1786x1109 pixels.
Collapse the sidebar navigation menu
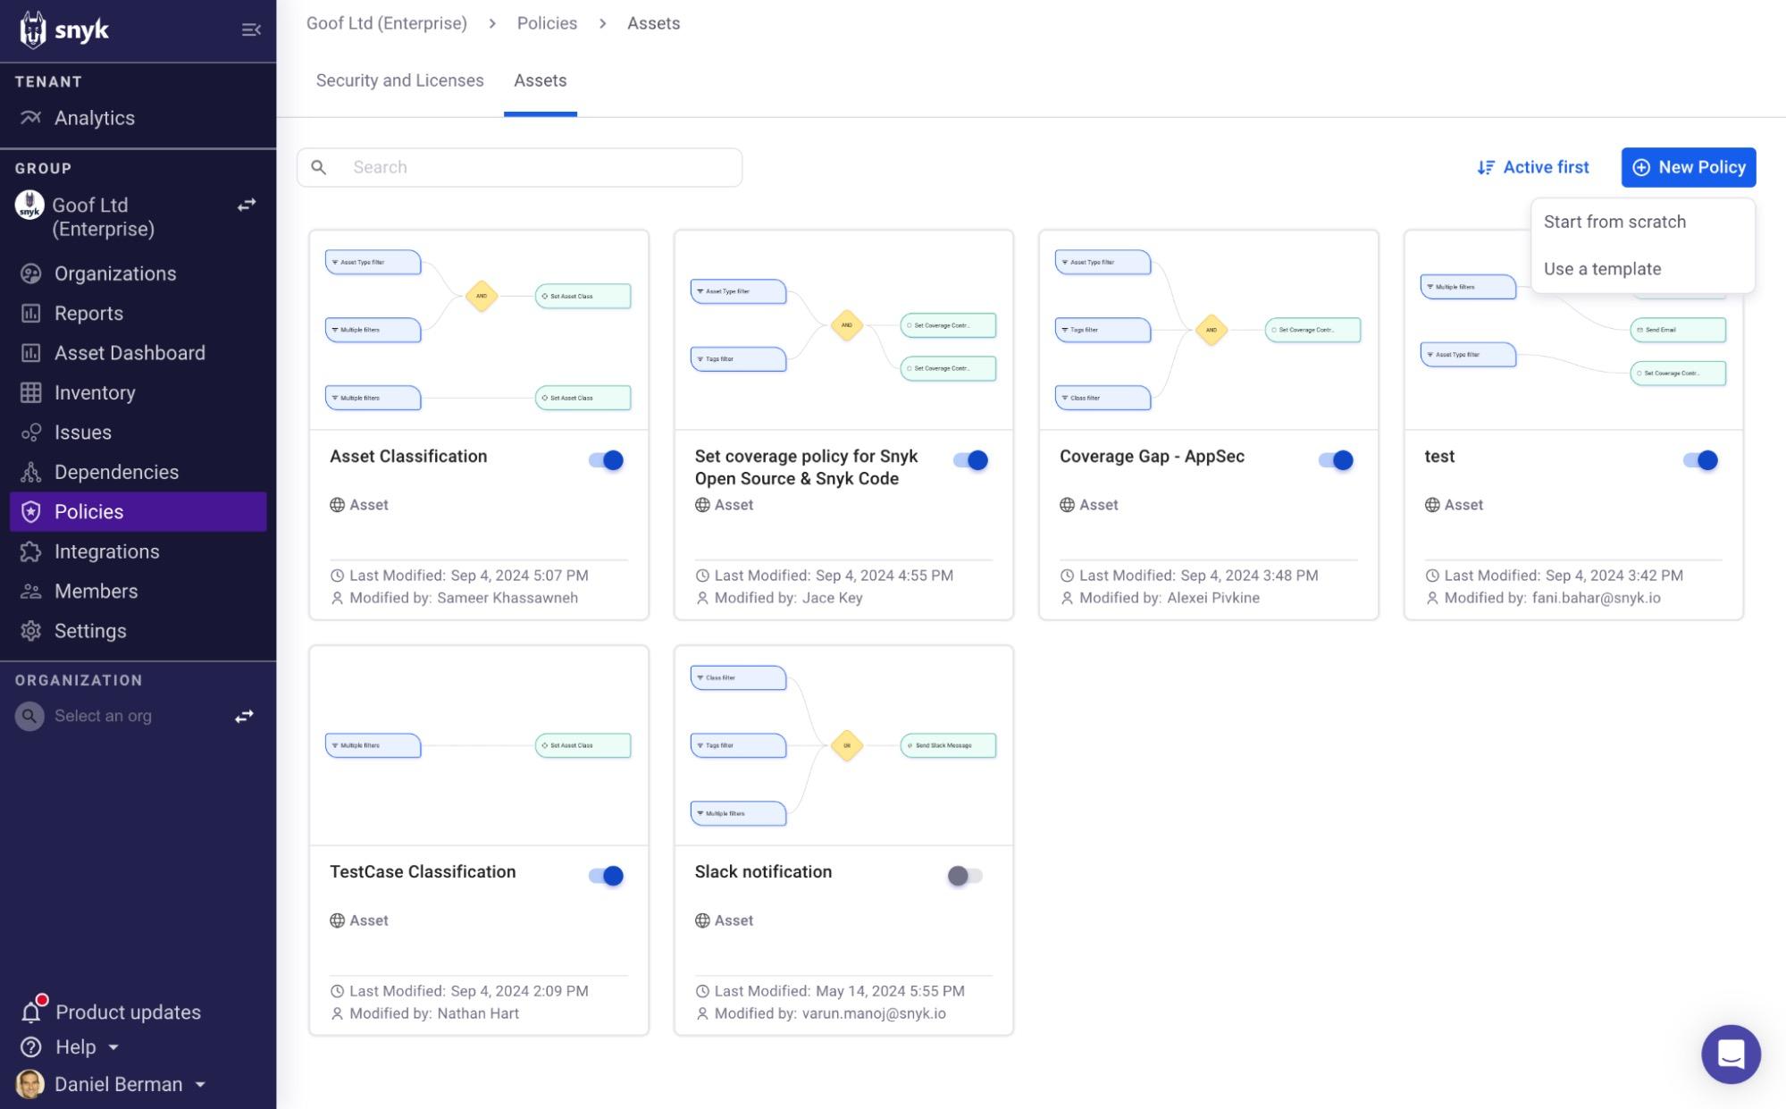pos(251,29)
